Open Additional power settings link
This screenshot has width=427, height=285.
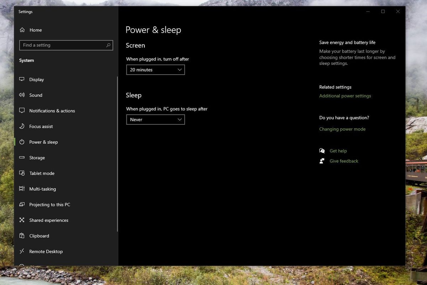(345, 96)
